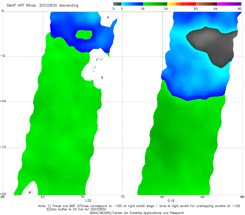Click the swath time label '1:20'
Image resolution: width=245 pixels, height=215 pixels.
tap(88, 201)
